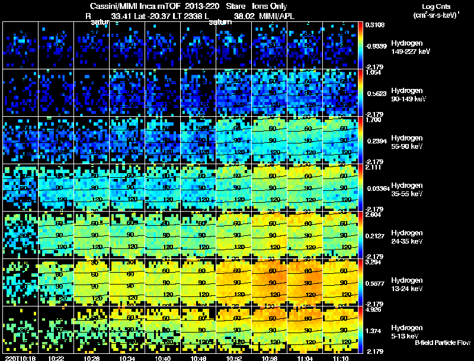Click the color scale bar for 149-227 keV row
The image size is (474, 361).
(x=360, y=46)
